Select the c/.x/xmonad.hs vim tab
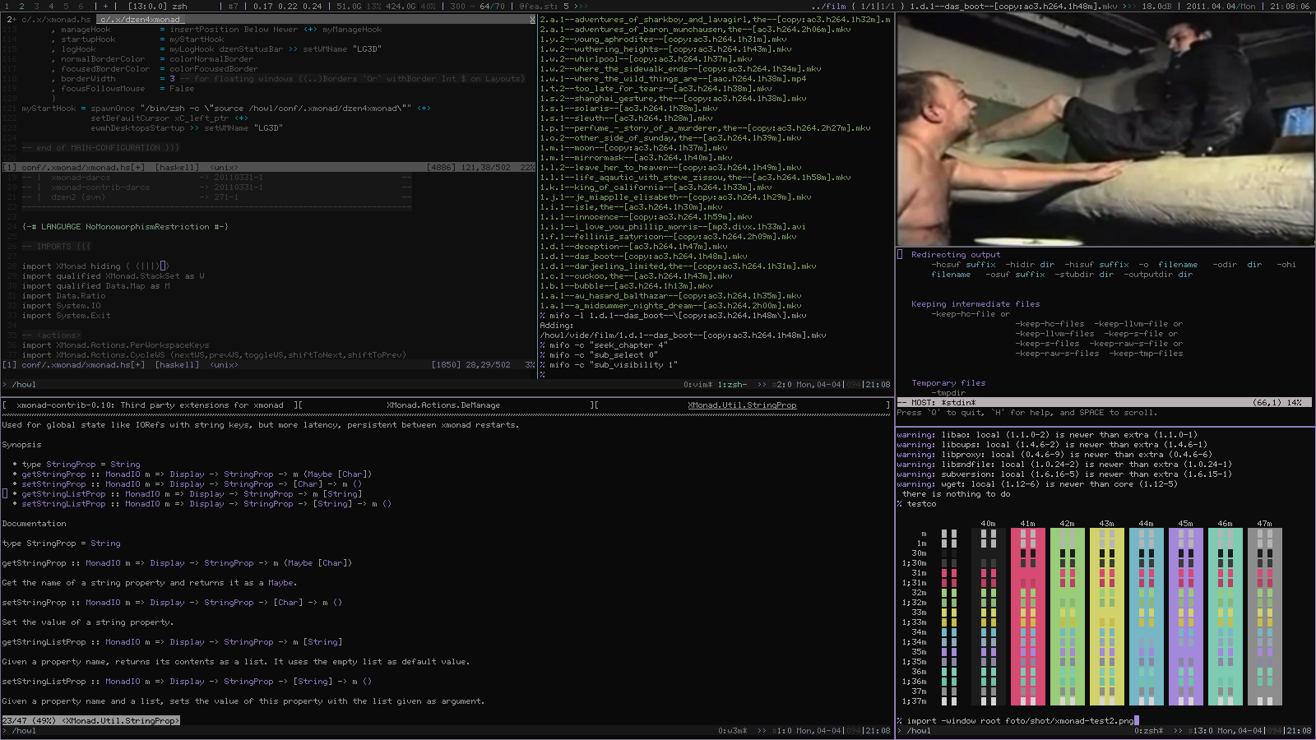Viewport: 1316px width, 740px height. (55, 20)
